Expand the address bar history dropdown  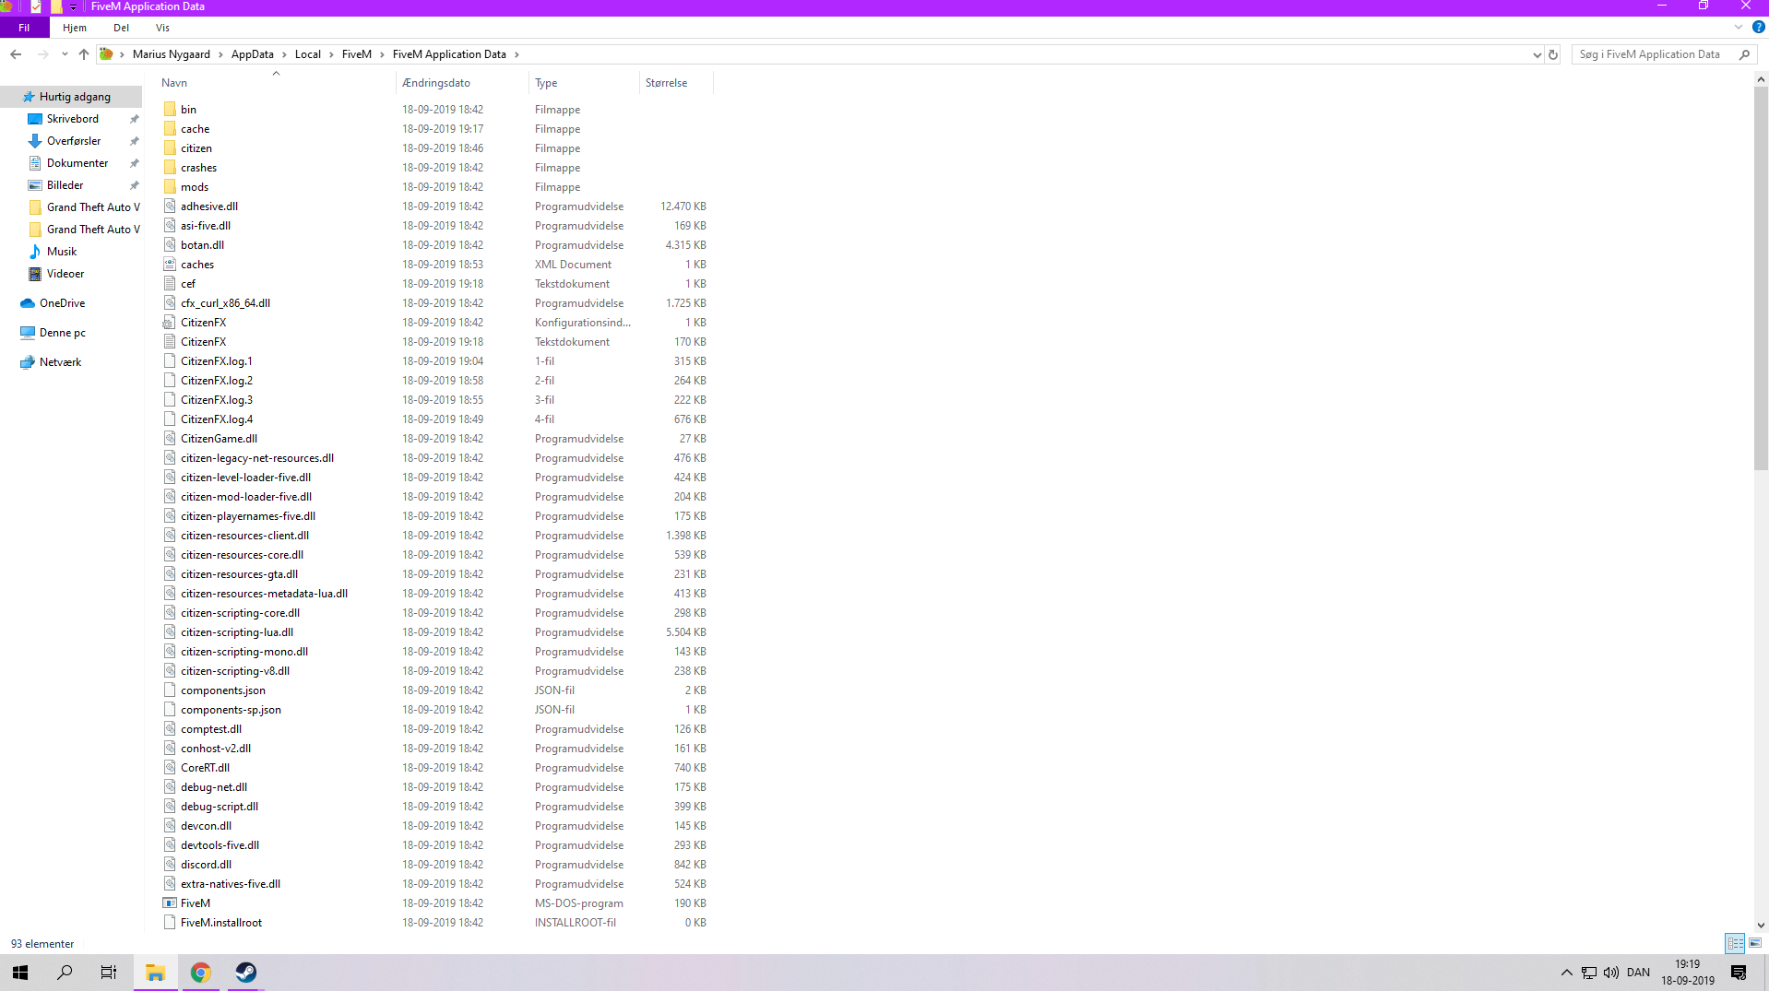1537,54
